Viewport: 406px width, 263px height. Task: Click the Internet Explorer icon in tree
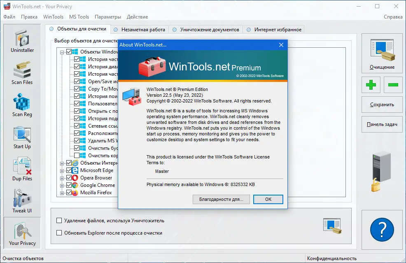coord(75,163)
